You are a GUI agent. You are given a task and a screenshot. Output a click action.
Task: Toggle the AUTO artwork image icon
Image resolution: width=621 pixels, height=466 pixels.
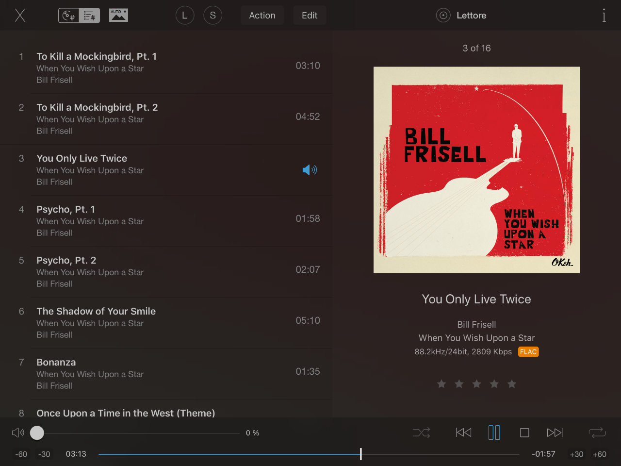[118, 16]
